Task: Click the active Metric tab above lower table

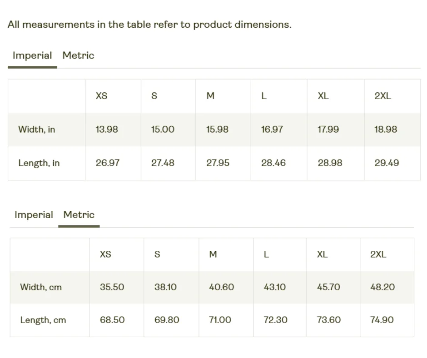Action: tap(79, 215)
